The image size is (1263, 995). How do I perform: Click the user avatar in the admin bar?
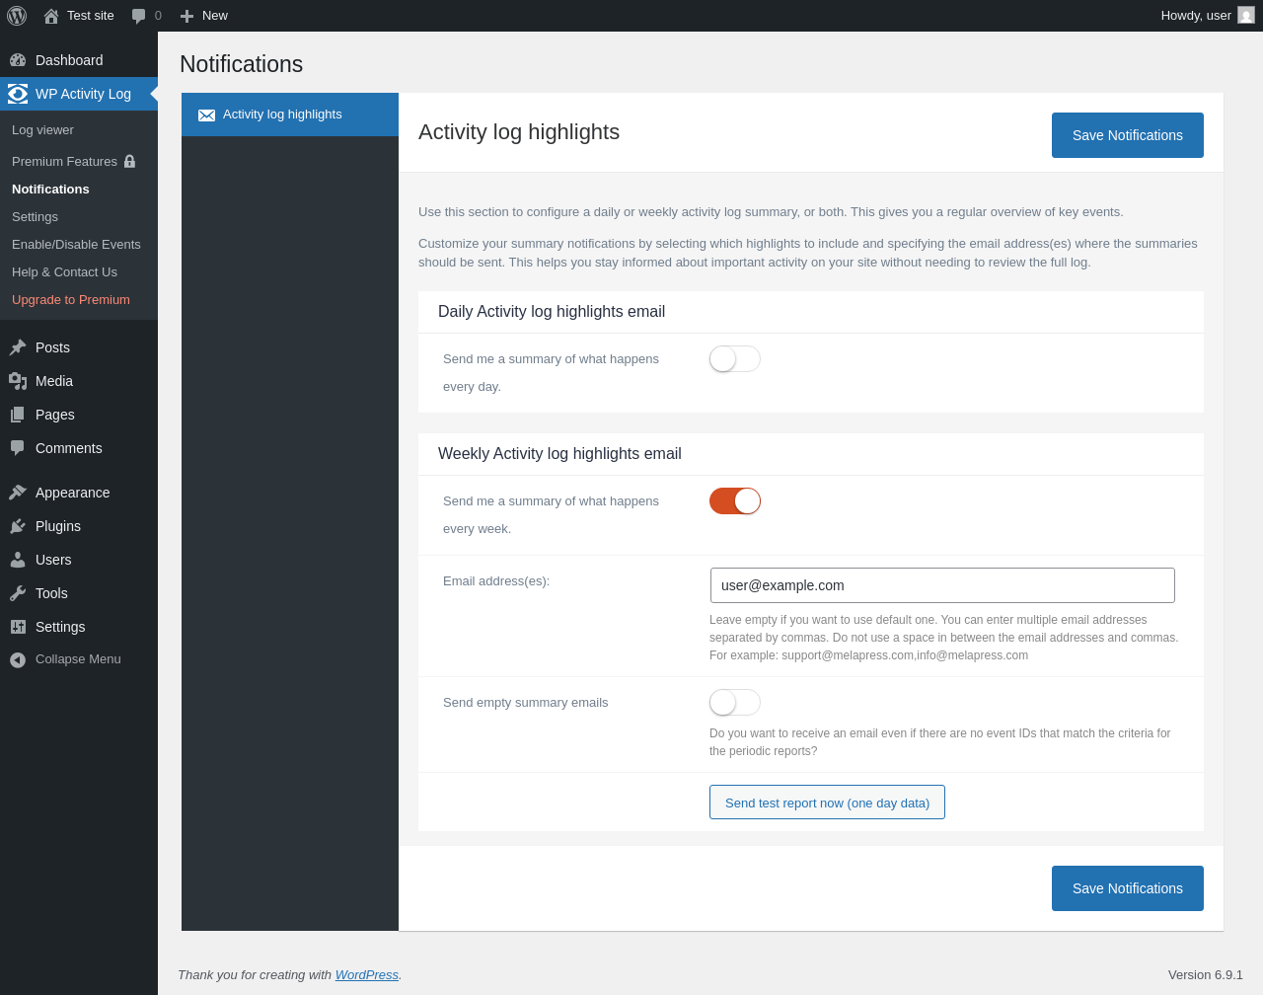1246,15
